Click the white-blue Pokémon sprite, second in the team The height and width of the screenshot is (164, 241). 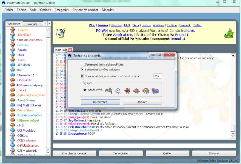coord(118,91)
